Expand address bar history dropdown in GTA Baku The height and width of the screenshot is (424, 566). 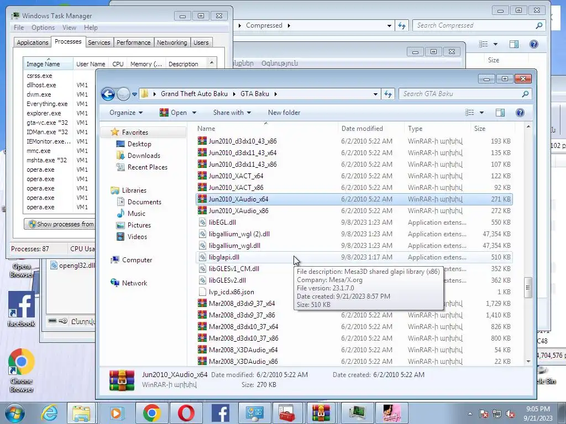click(x=375, y=94)
